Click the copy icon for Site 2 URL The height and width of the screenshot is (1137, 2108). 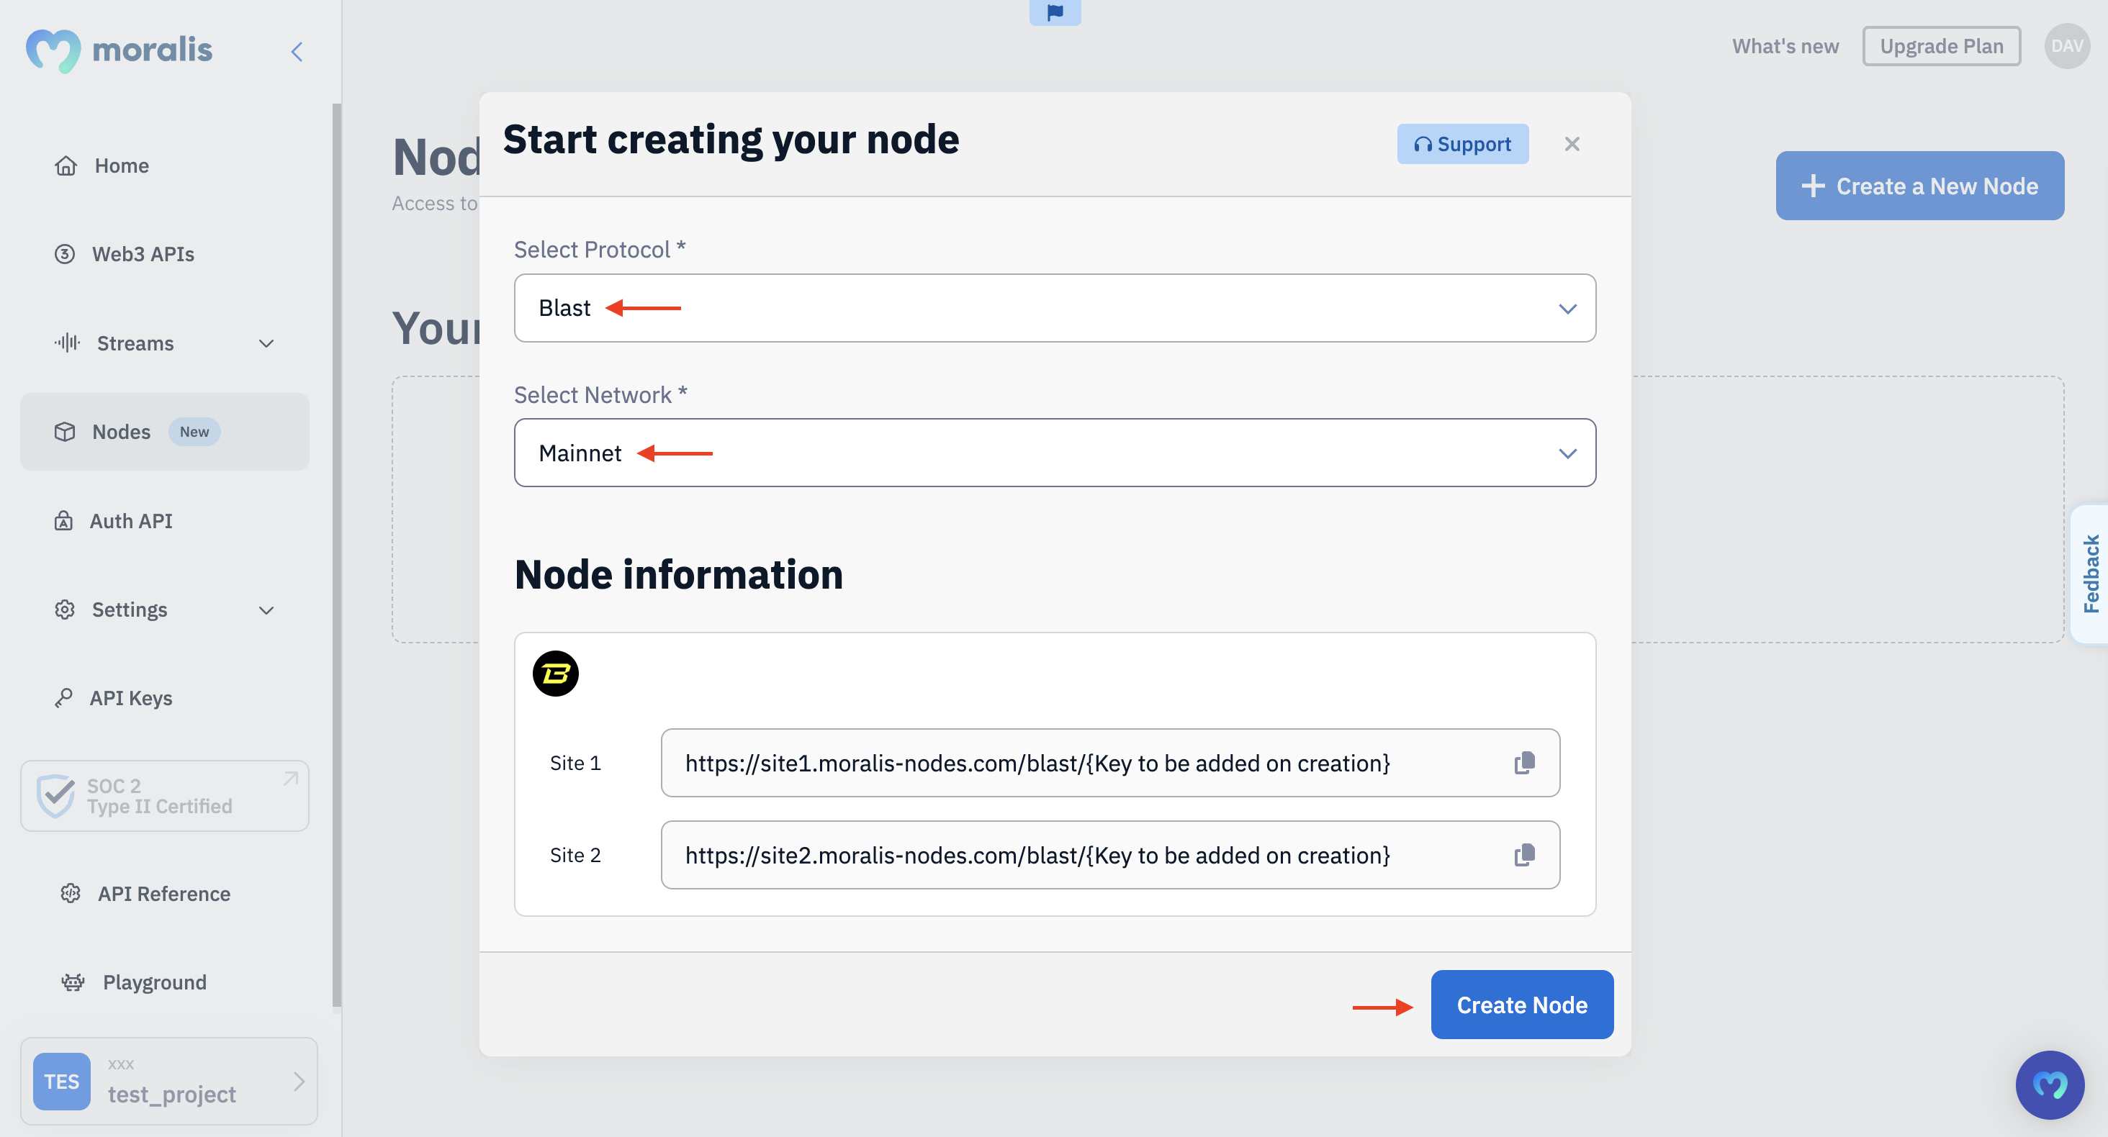tap(1527, 854)
